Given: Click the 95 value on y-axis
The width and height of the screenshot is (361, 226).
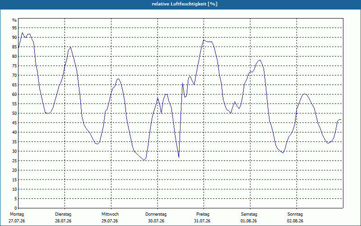Looking at the screenshot, I should coord(14,28).
